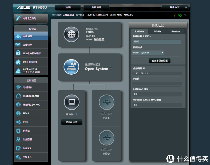The height and width of the screenshot is (165, 210).
Task: Open Parental Control via the padlock icon
Action: point(18,53)
